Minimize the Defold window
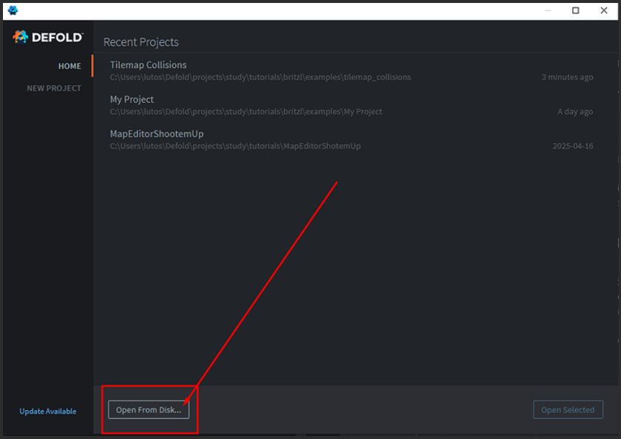 pos(548,10)
